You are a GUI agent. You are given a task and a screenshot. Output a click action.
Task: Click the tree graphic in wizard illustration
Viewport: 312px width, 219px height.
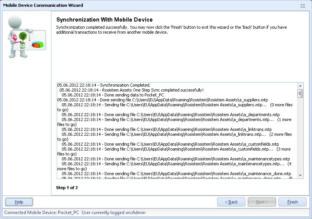[x=24, y=38]
